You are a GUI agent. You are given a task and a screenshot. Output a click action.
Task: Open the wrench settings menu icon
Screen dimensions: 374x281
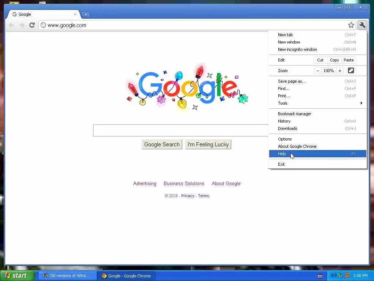point(362,25)
